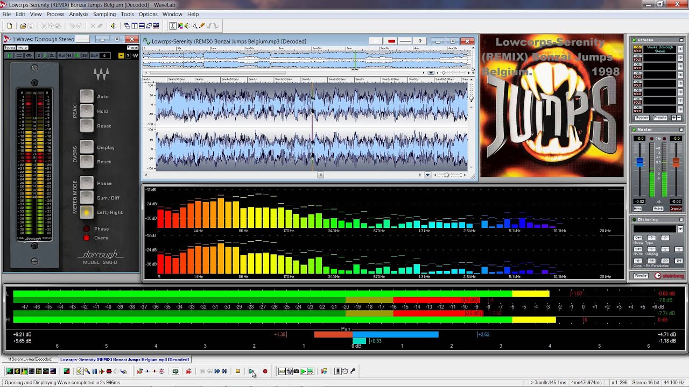
Task: Toggle Left/Right meter mode button
Action: (86, 212)
